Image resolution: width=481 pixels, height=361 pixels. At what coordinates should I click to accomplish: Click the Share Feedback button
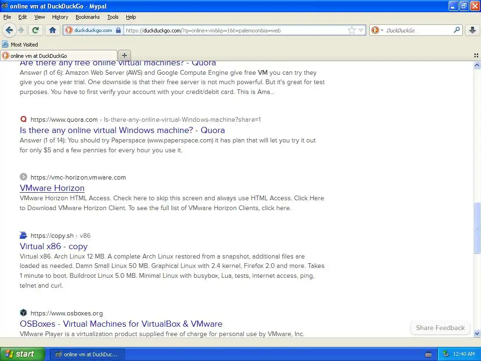(440, 328)
